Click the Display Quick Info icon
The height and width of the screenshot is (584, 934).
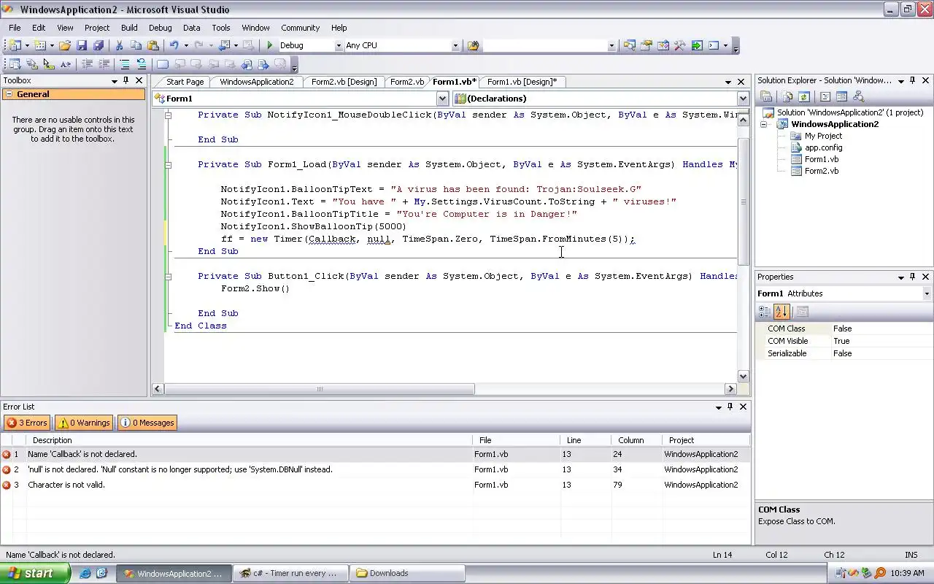(48, 64)
